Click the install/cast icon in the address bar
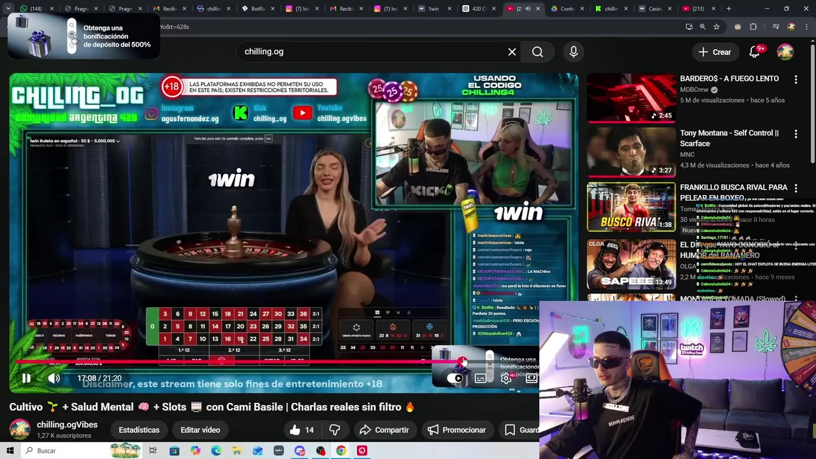The image size is (816, 459). click(x=689, y=27)
